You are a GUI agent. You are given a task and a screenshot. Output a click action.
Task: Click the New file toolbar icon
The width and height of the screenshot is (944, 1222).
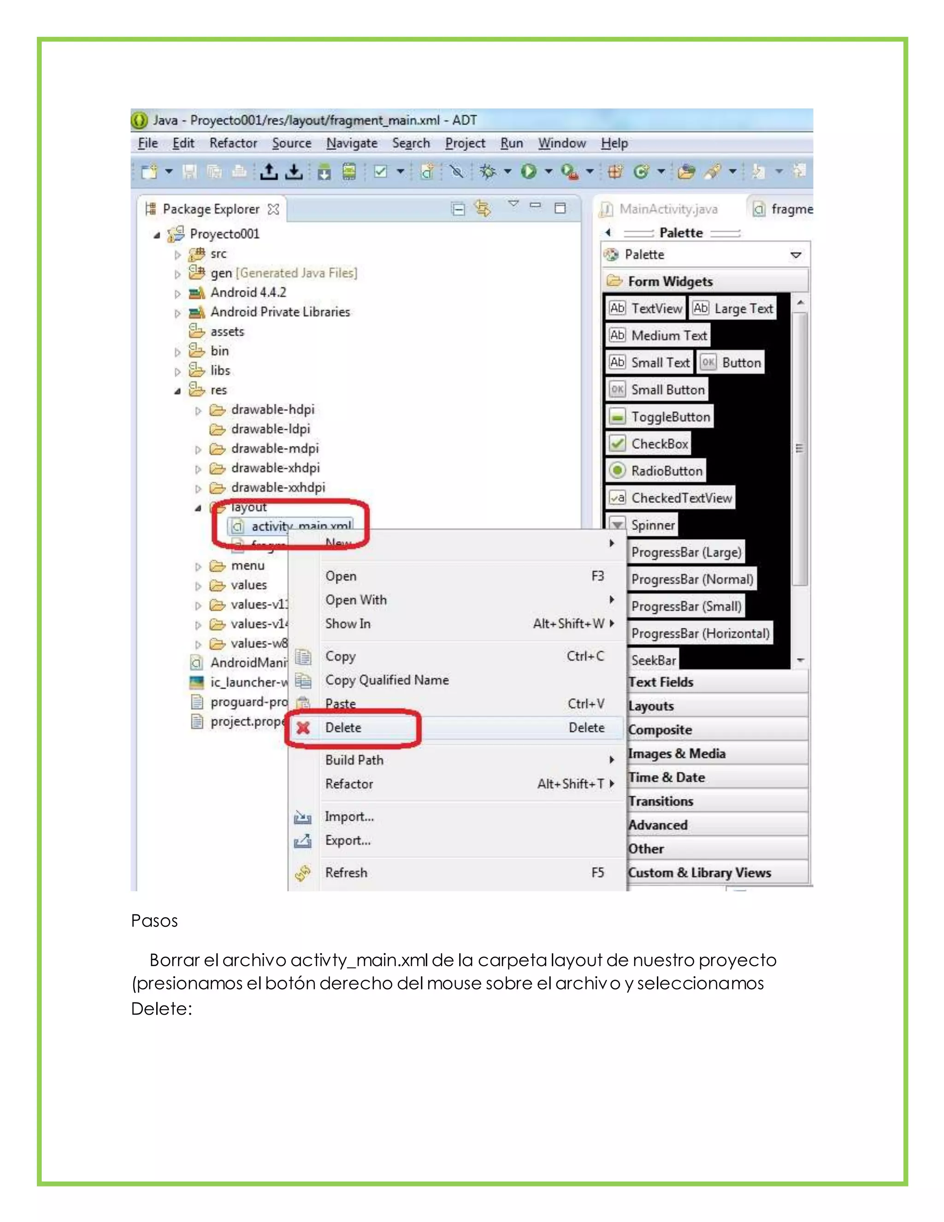click(149, 171)
